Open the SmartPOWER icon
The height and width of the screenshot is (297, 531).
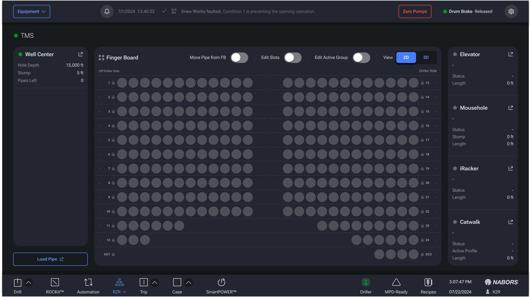(x=221, y=282)
